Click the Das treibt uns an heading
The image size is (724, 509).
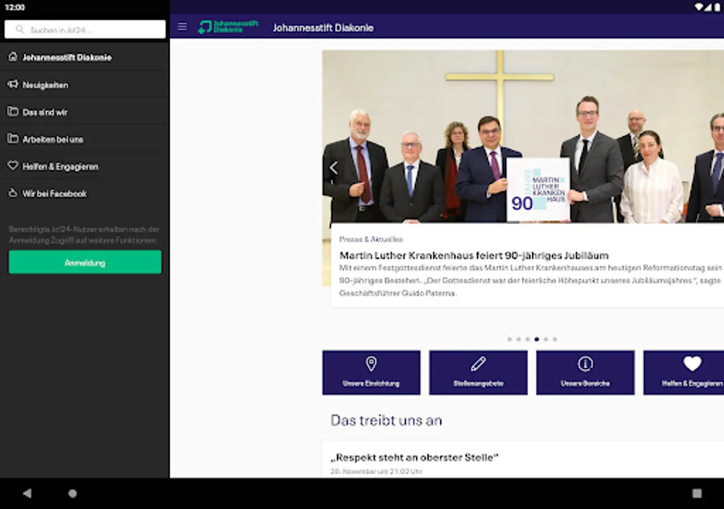click(386, 420)
